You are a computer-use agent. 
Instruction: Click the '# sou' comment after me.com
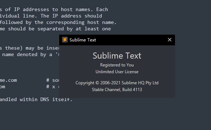(53, 80)
